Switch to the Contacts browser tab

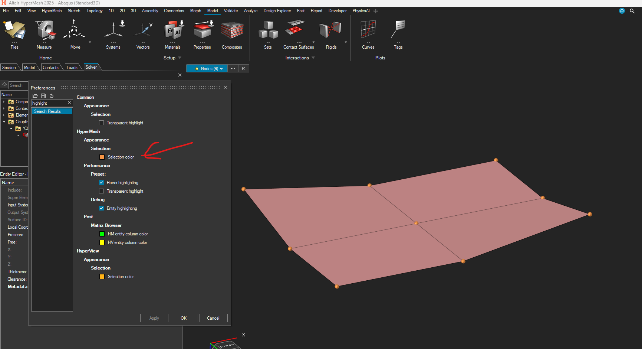[x=50, y=68]
